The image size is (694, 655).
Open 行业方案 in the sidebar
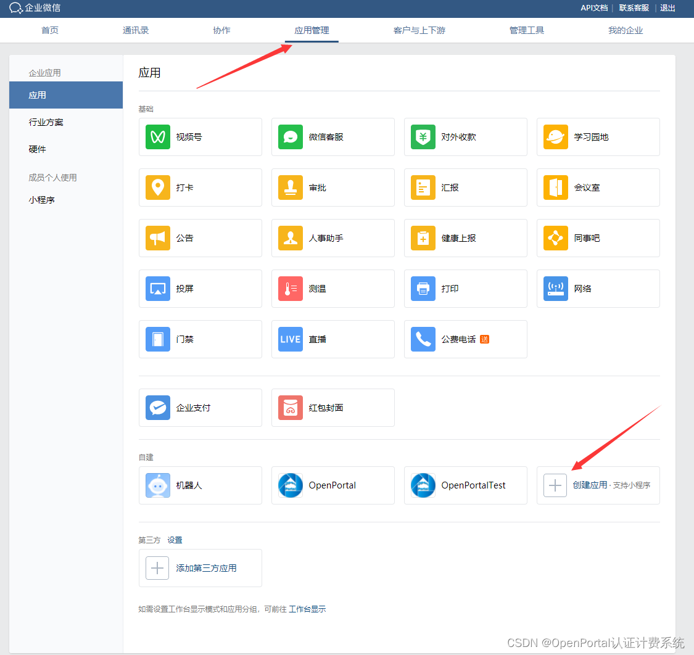point(46,122)
